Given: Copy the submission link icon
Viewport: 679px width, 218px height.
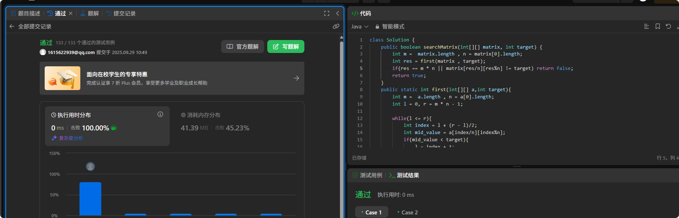Looking at the screenshot, I should [336, 26].
